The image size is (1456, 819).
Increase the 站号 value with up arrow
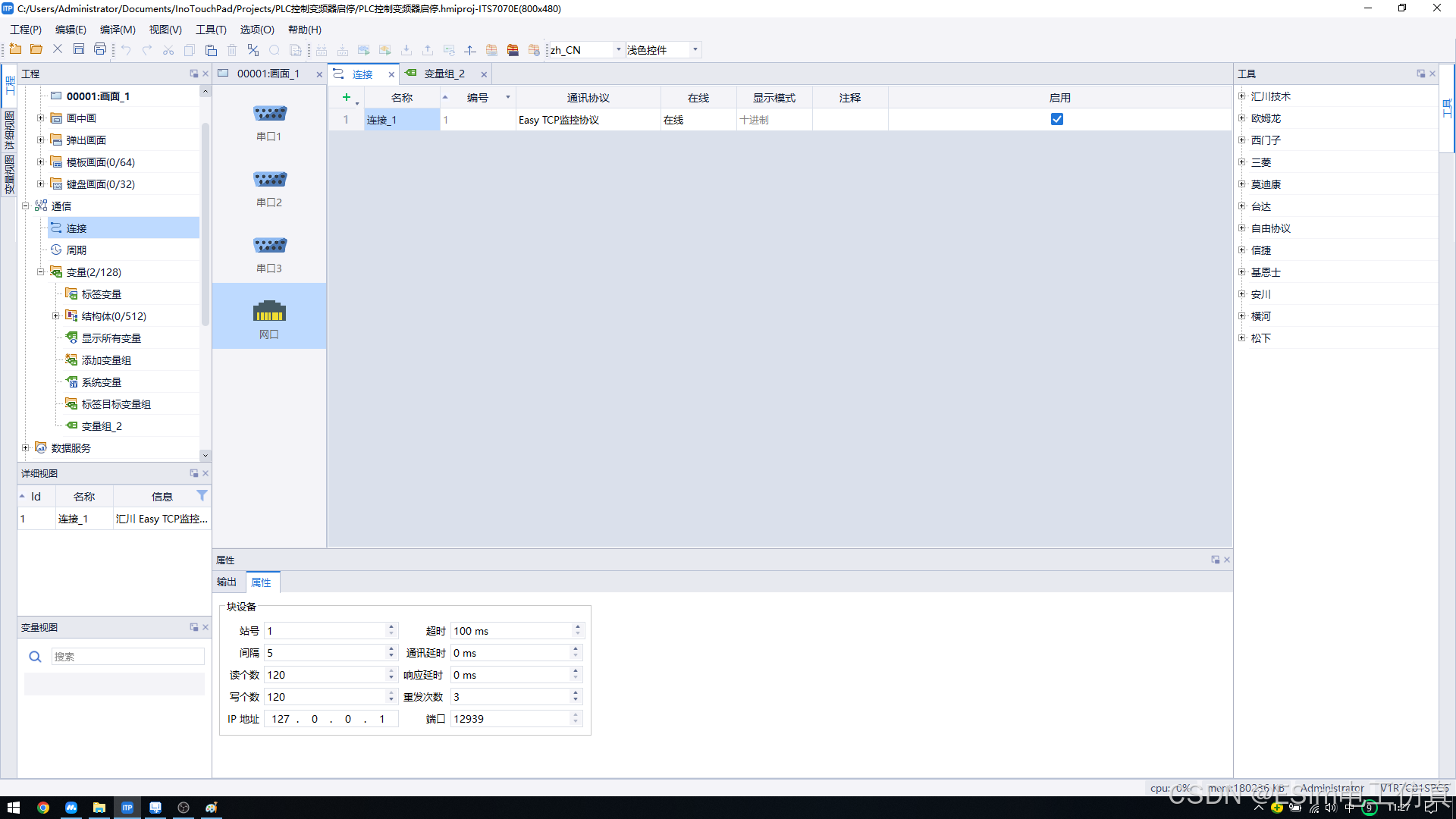tap(391, 627)
